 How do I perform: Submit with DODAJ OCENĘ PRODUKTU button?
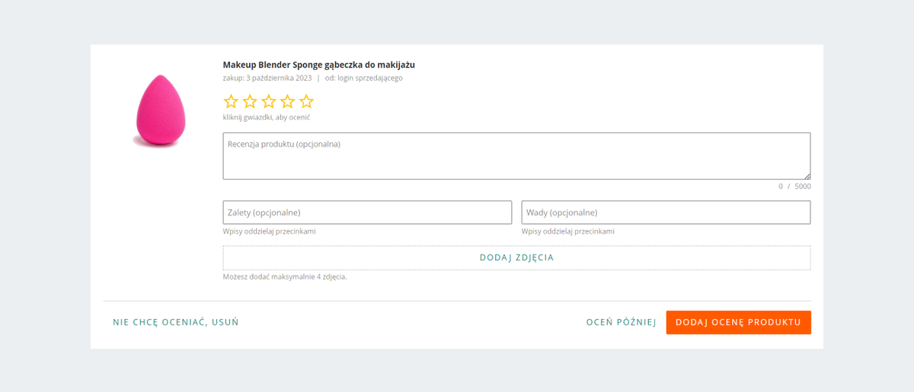tap(738, 322)
